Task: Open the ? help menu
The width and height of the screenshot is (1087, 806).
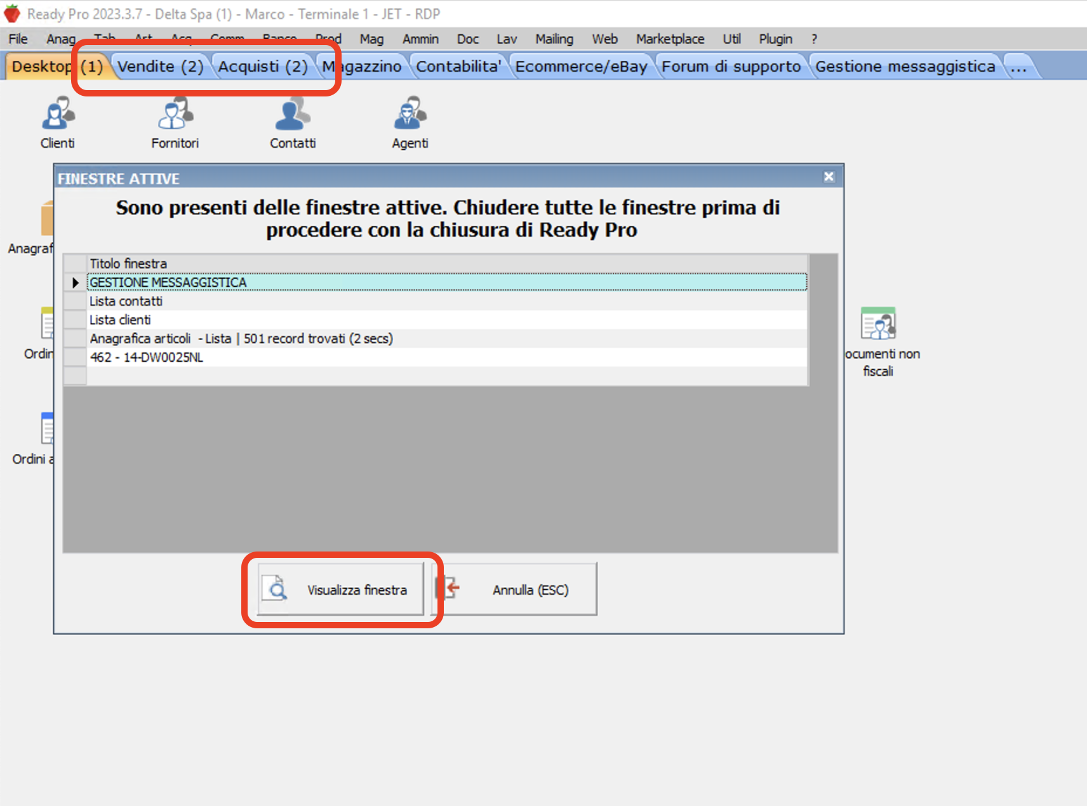Action: tap(814, 39)
